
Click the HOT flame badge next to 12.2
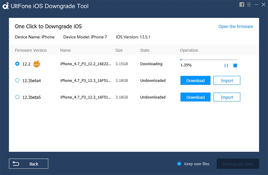36,64
